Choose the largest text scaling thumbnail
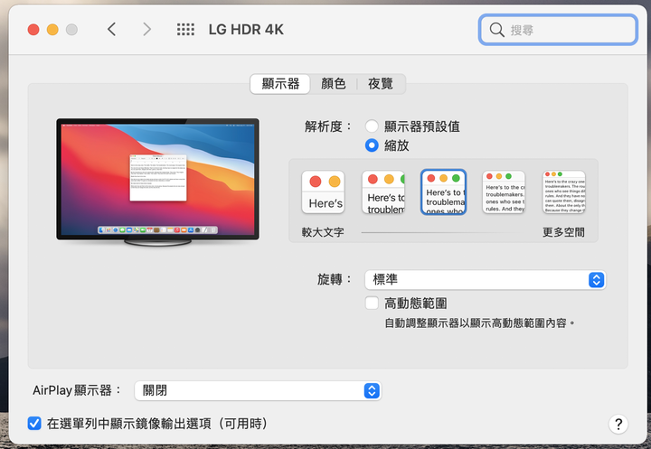 [x=323, y=192]
